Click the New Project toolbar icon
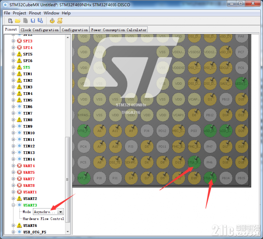The image size is (263, 239). click(10, 21)
